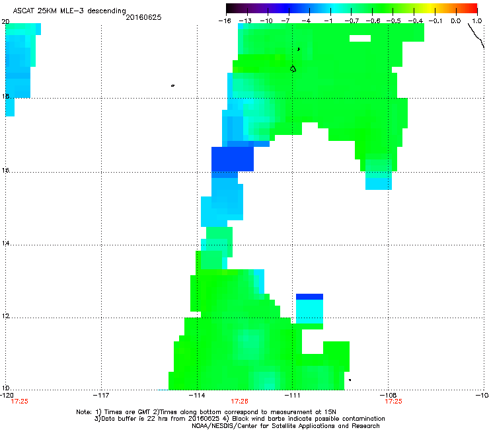Click the -0.1 color scale label

pyautogui.click(x=435, y=21)
